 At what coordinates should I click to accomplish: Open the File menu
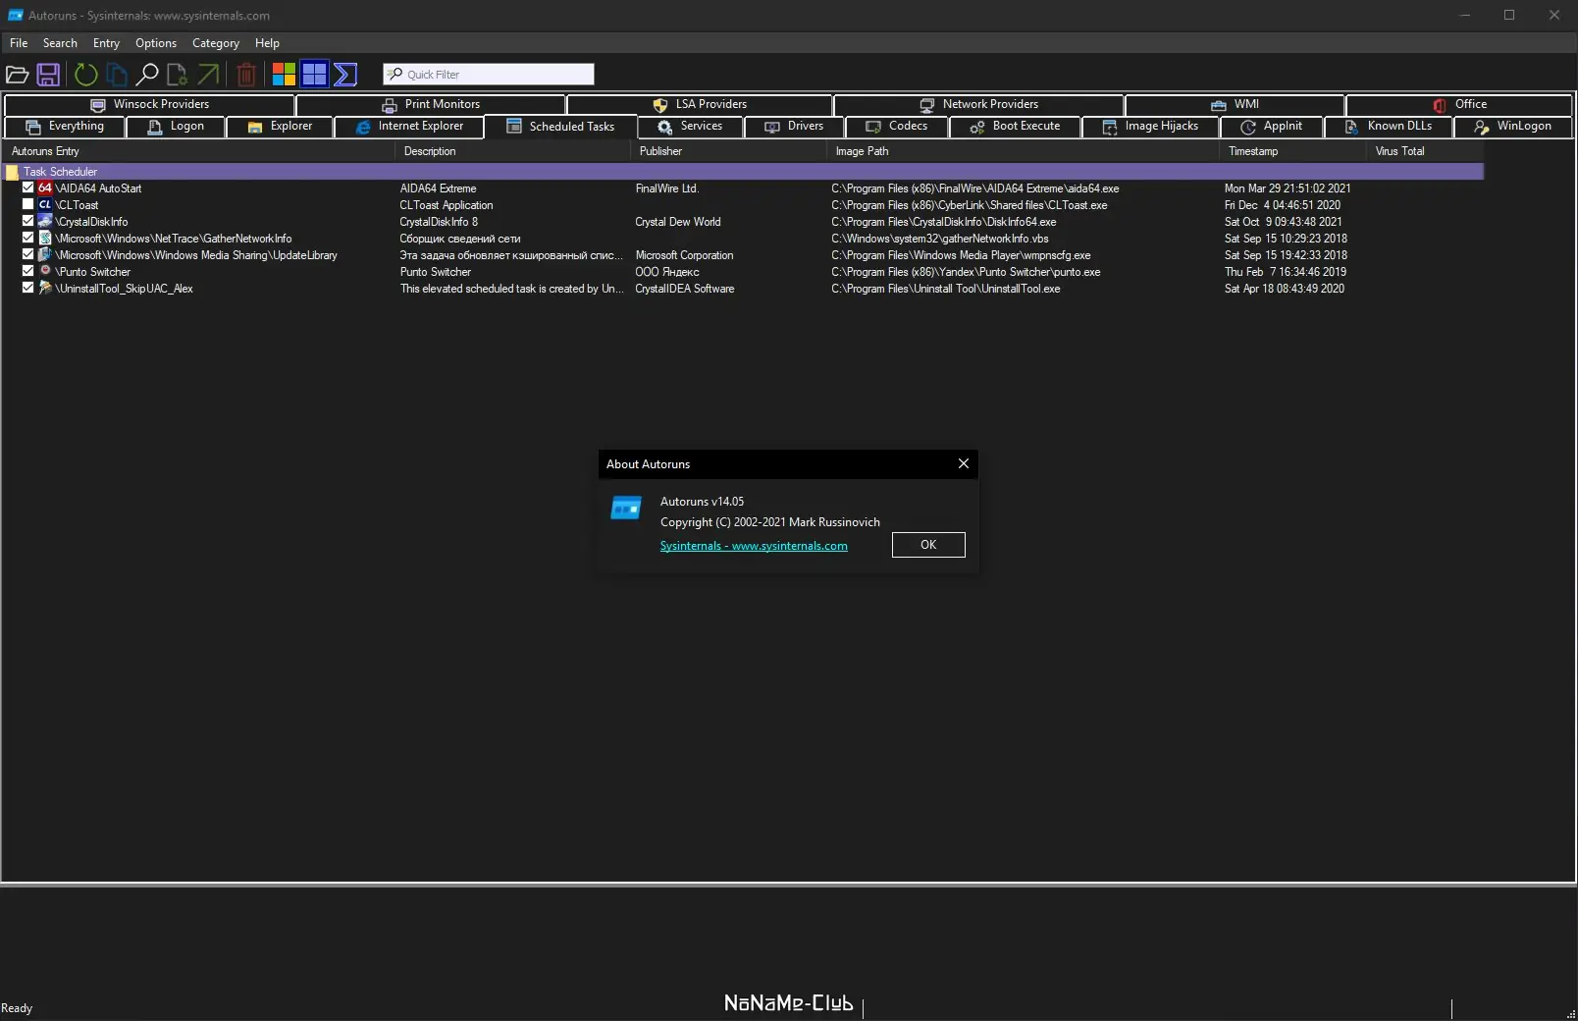click(x=19, y=43)
